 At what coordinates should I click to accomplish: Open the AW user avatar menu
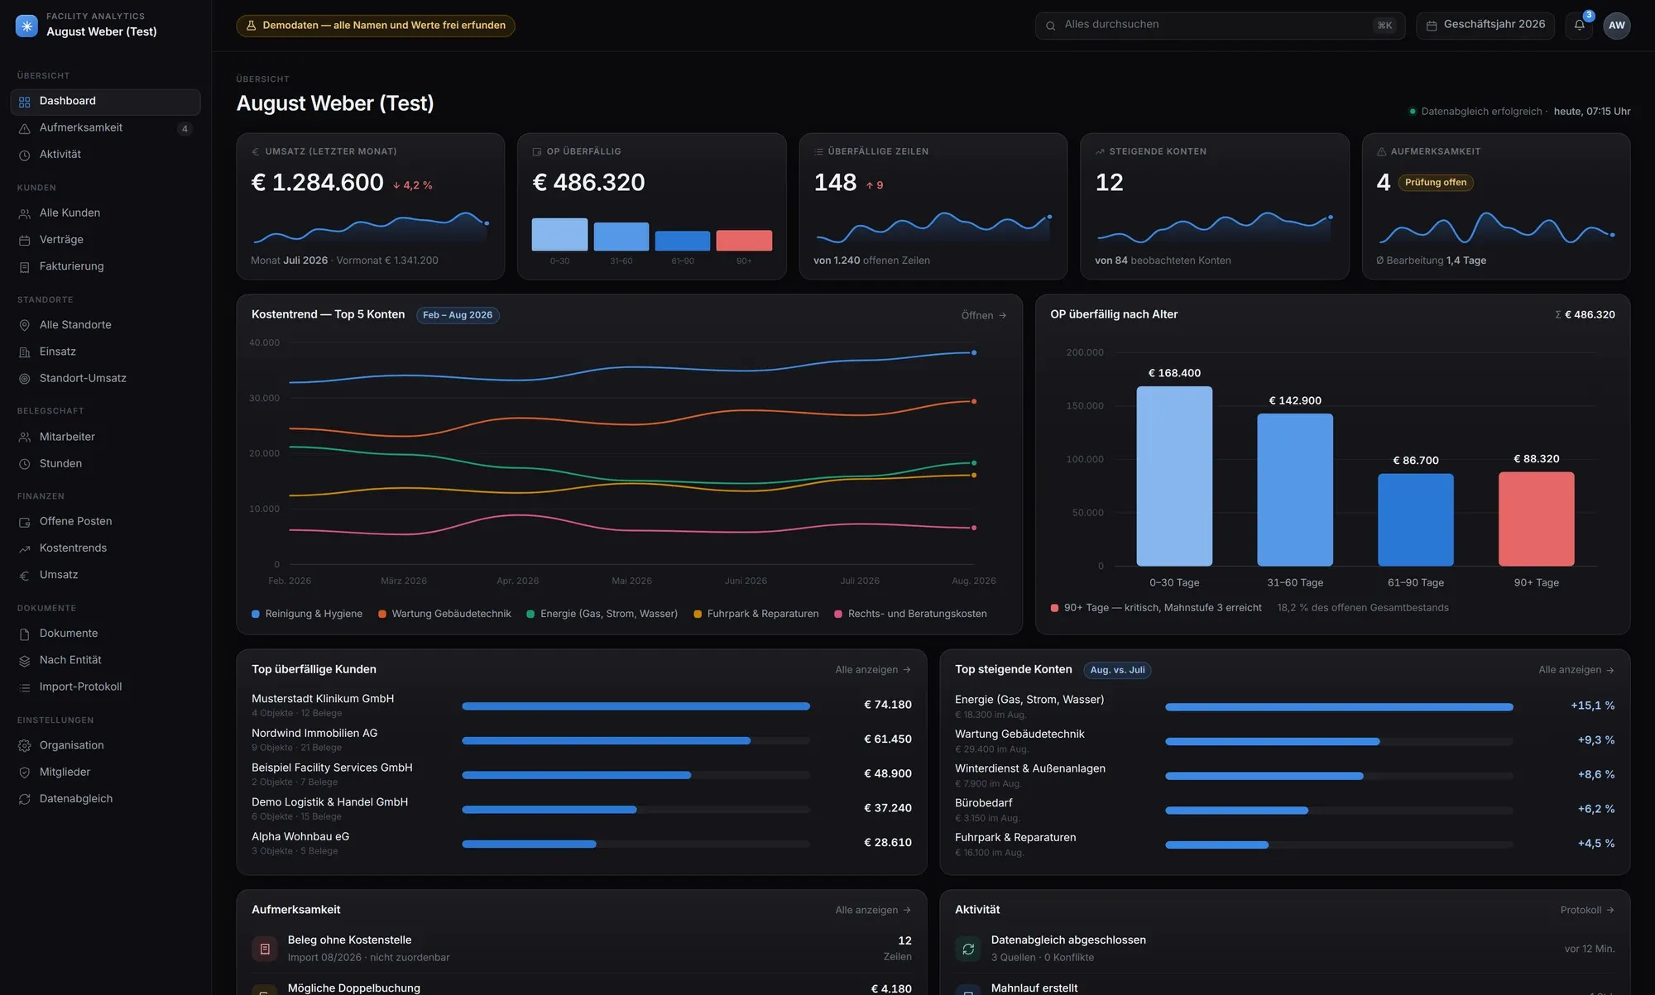pos(1616,26)
